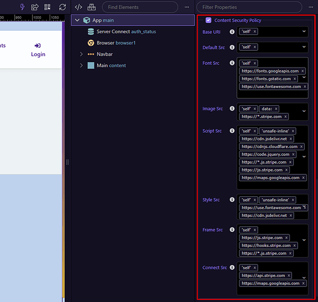Remove api.stripe.com from Connect Src
318x302 pixels.
pos(289,275)
